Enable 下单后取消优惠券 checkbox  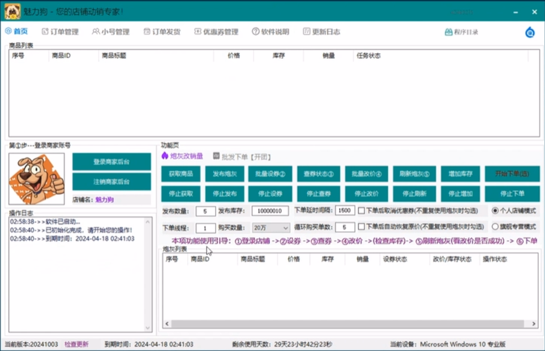[x=362, y=211]
